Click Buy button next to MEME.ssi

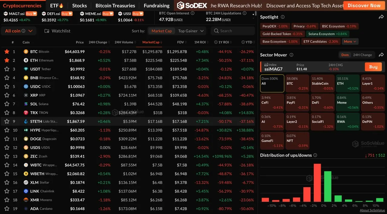[x=107, y=14]
